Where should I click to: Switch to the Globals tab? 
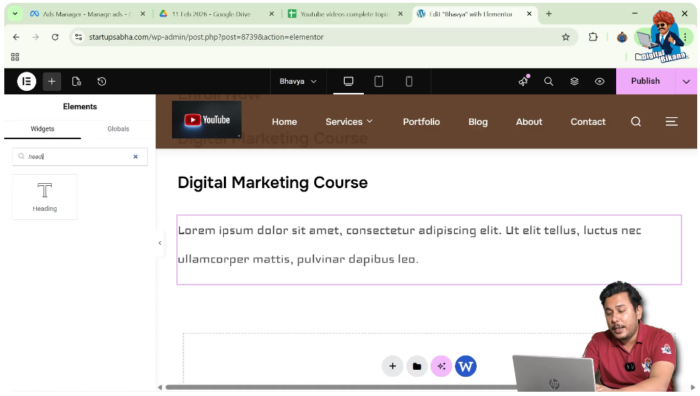(x=118, y=129)
